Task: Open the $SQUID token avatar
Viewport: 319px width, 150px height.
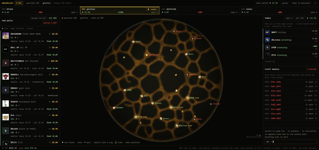Action: (x=6, y=104)
